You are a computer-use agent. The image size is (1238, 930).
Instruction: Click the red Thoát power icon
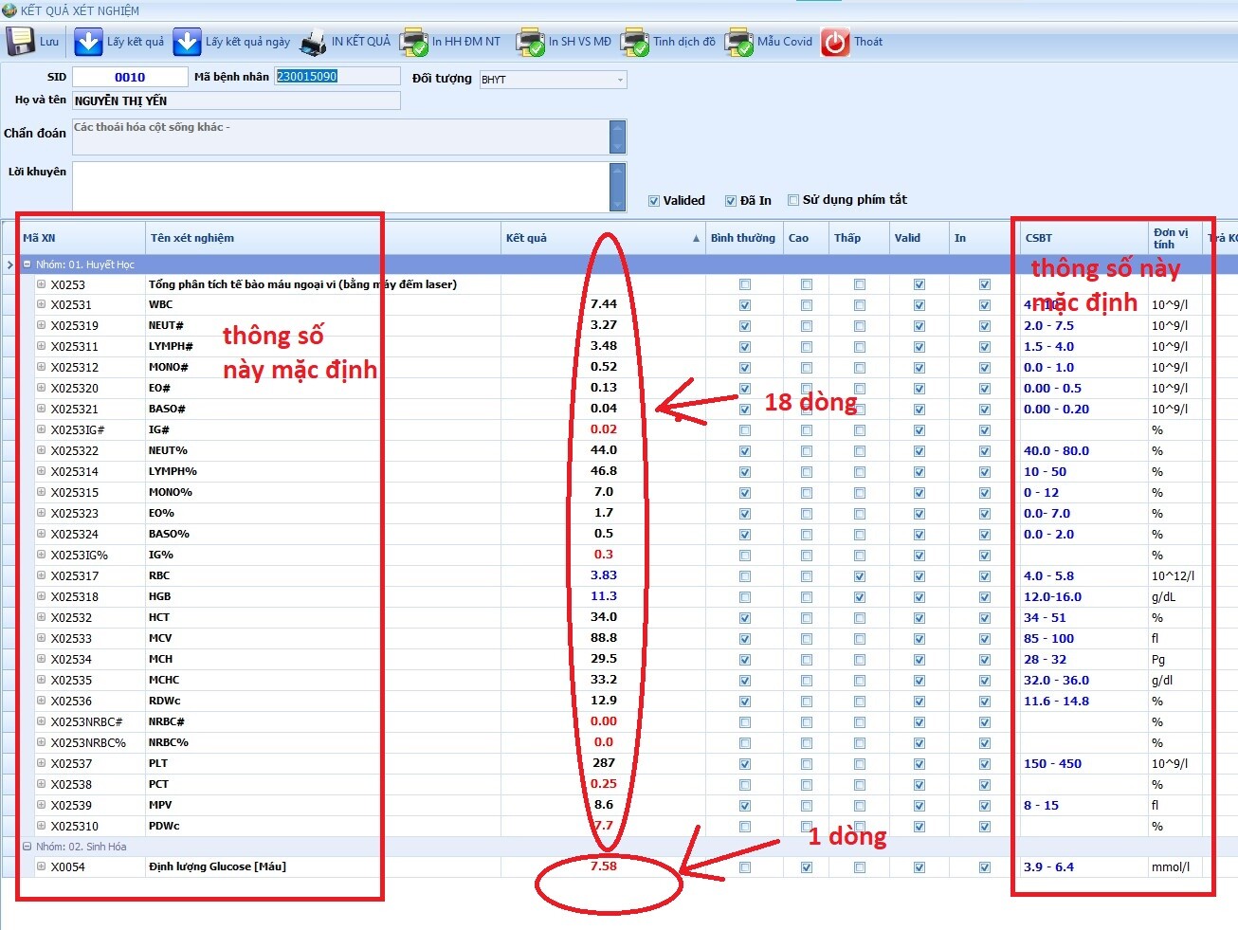pos(835,43)
